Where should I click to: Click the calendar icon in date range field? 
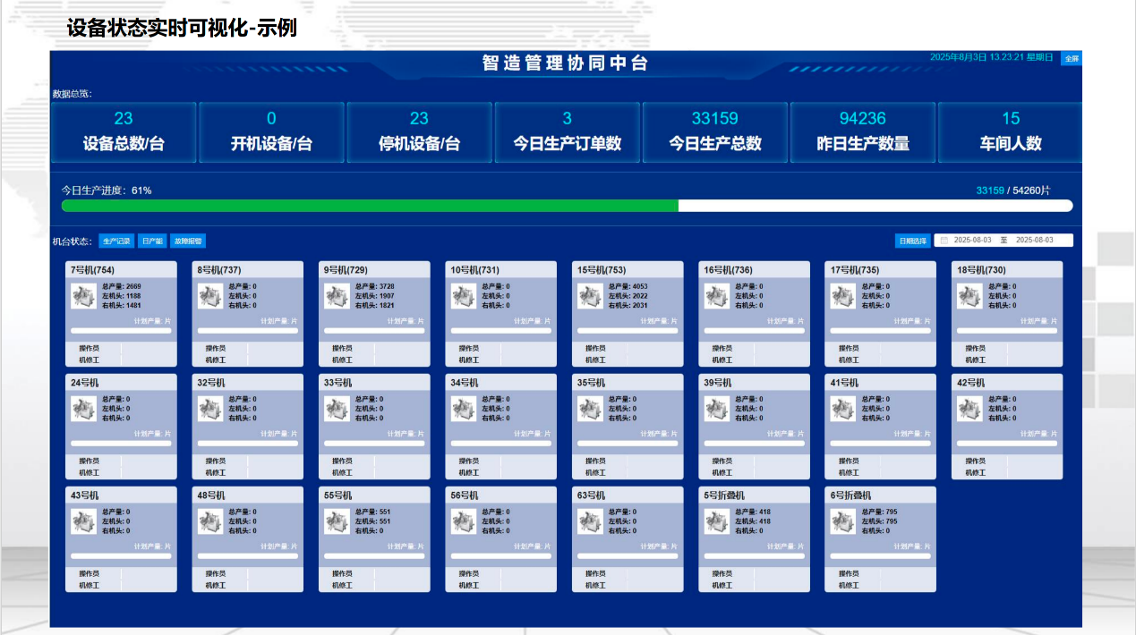click(944, 241)
